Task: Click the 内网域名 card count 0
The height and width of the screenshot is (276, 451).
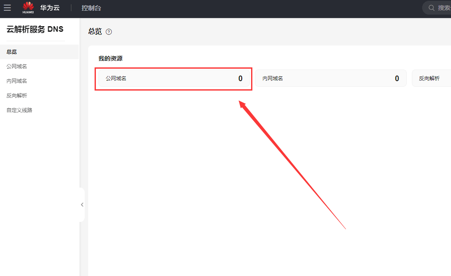Action: 397,79
